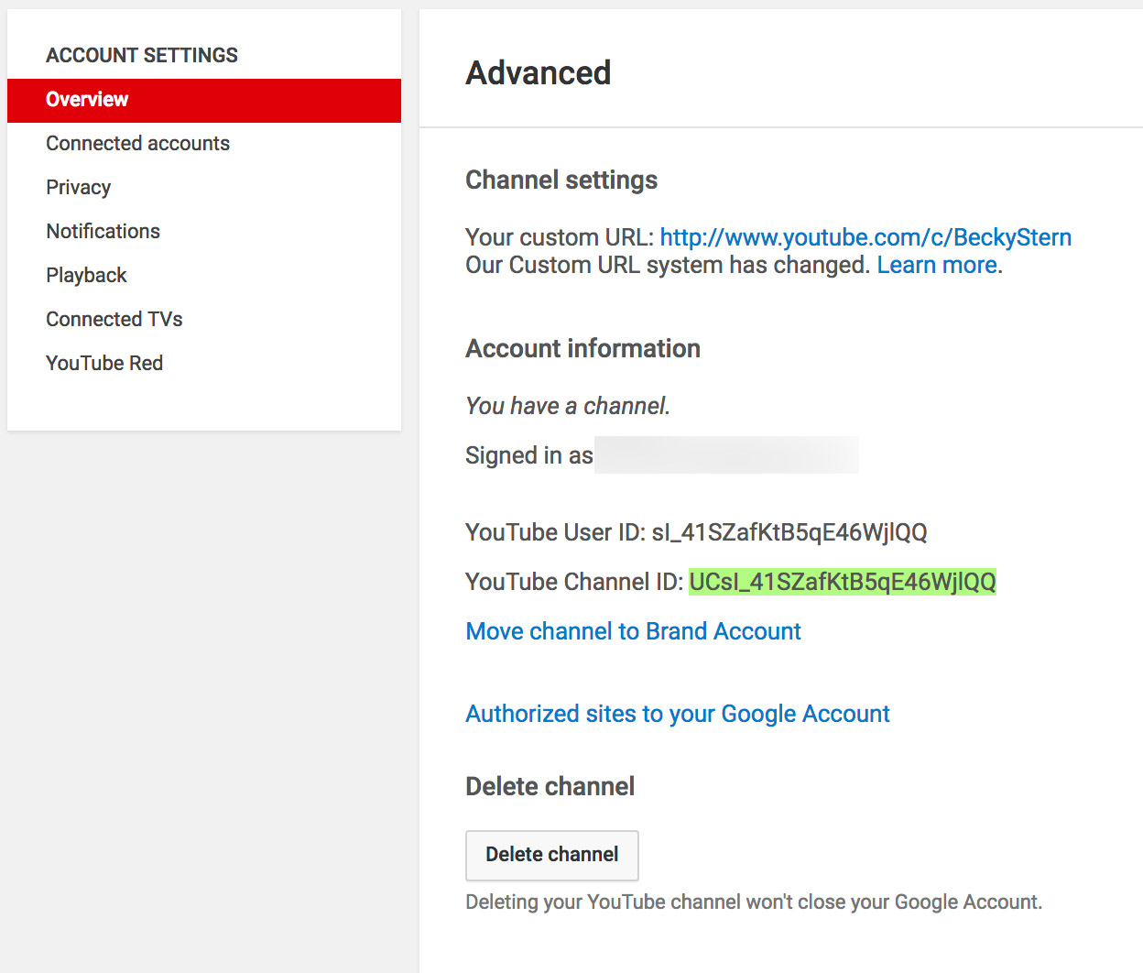Open your custom URL BeckyStern

coord(866,237)
